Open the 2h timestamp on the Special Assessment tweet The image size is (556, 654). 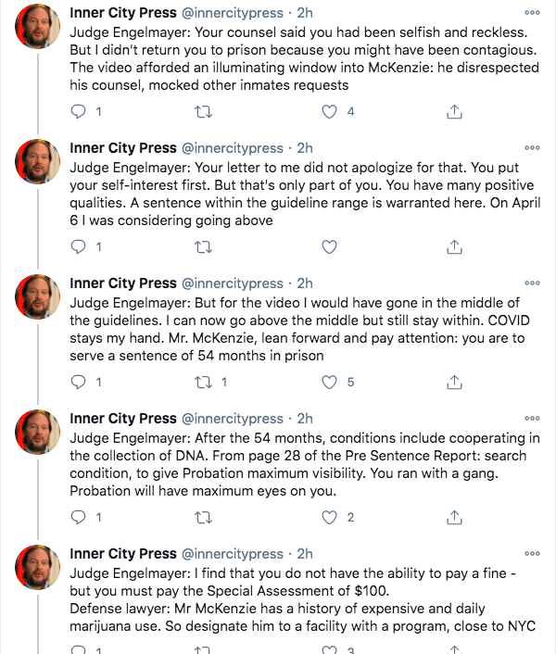click(305, 553)
